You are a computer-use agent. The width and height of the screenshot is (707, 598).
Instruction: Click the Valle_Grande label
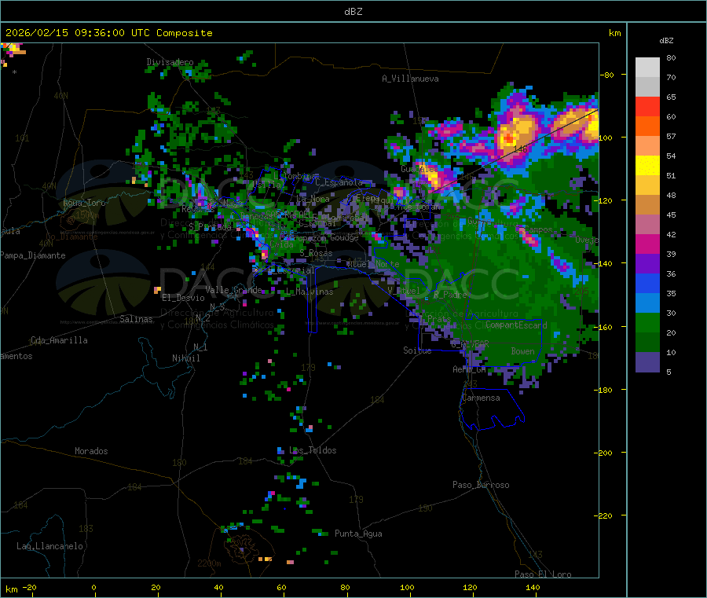(x=233, y=290)
